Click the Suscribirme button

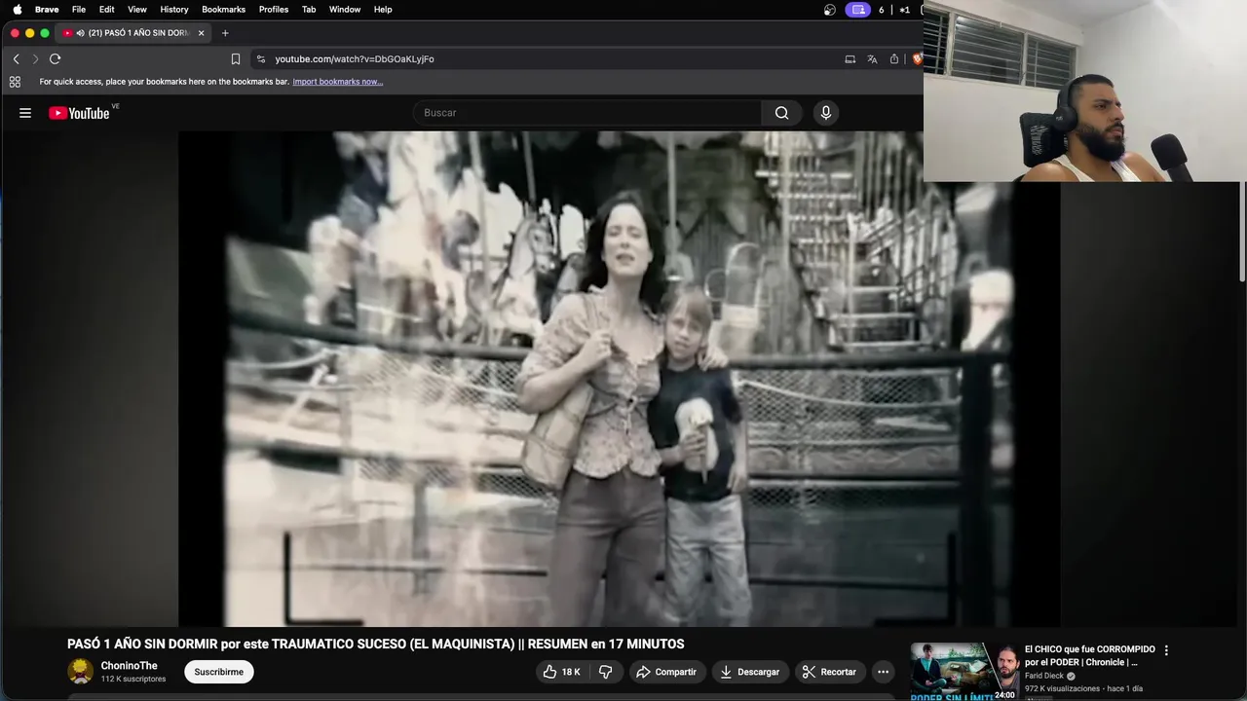pyautogui.click(x=219, y=672)
